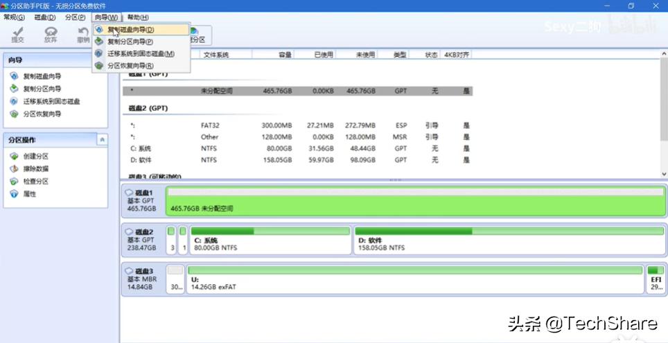668x343 pixels.
Task: Choose 复制磁盘向导 in the 向导 dropdown menu
Action: click(141, 30)
